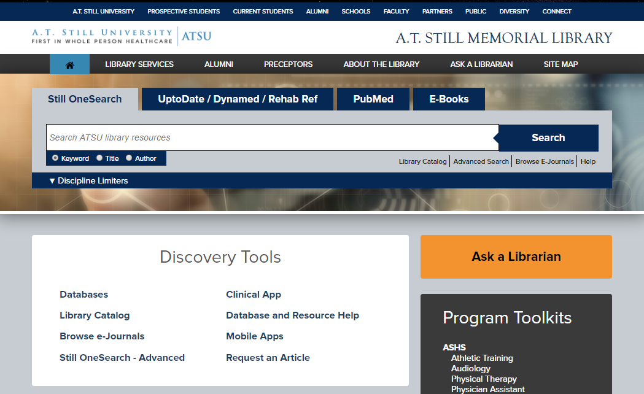Open Athletic Training program toolkit
644x394 pixels.
pos(482,358)
